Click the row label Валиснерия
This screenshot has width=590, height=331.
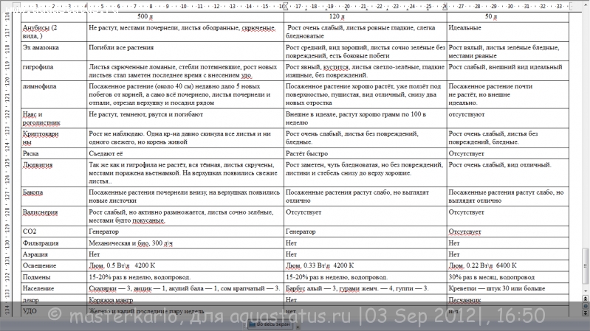tap(41, 212)
